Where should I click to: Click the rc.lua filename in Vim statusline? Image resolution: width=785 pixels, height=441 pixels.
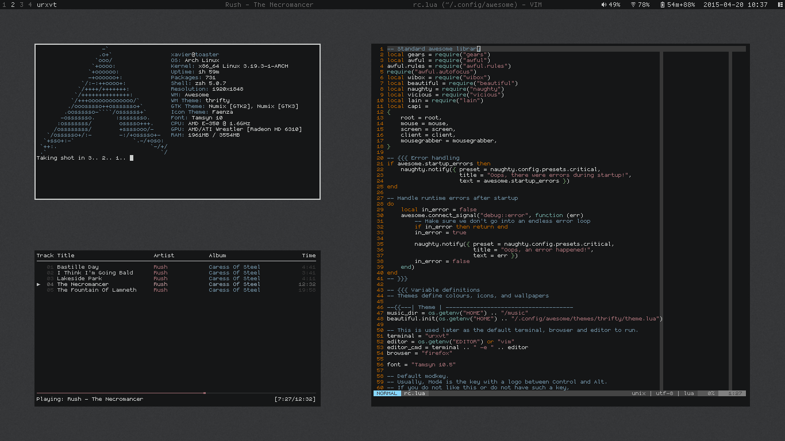414,393
